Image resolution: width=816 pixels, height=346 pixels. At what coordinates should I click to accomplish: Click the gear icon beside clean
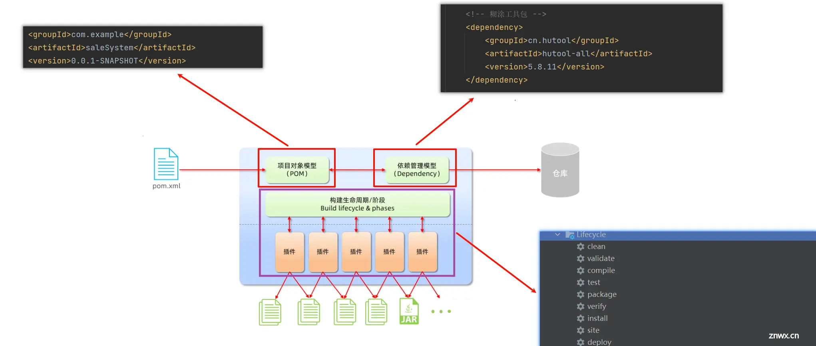click(581, 247)
